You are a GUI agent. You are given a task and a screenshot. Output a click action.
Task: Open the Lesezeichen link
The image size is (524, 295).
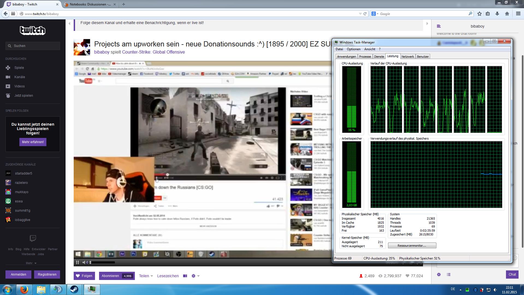(168, 276)
